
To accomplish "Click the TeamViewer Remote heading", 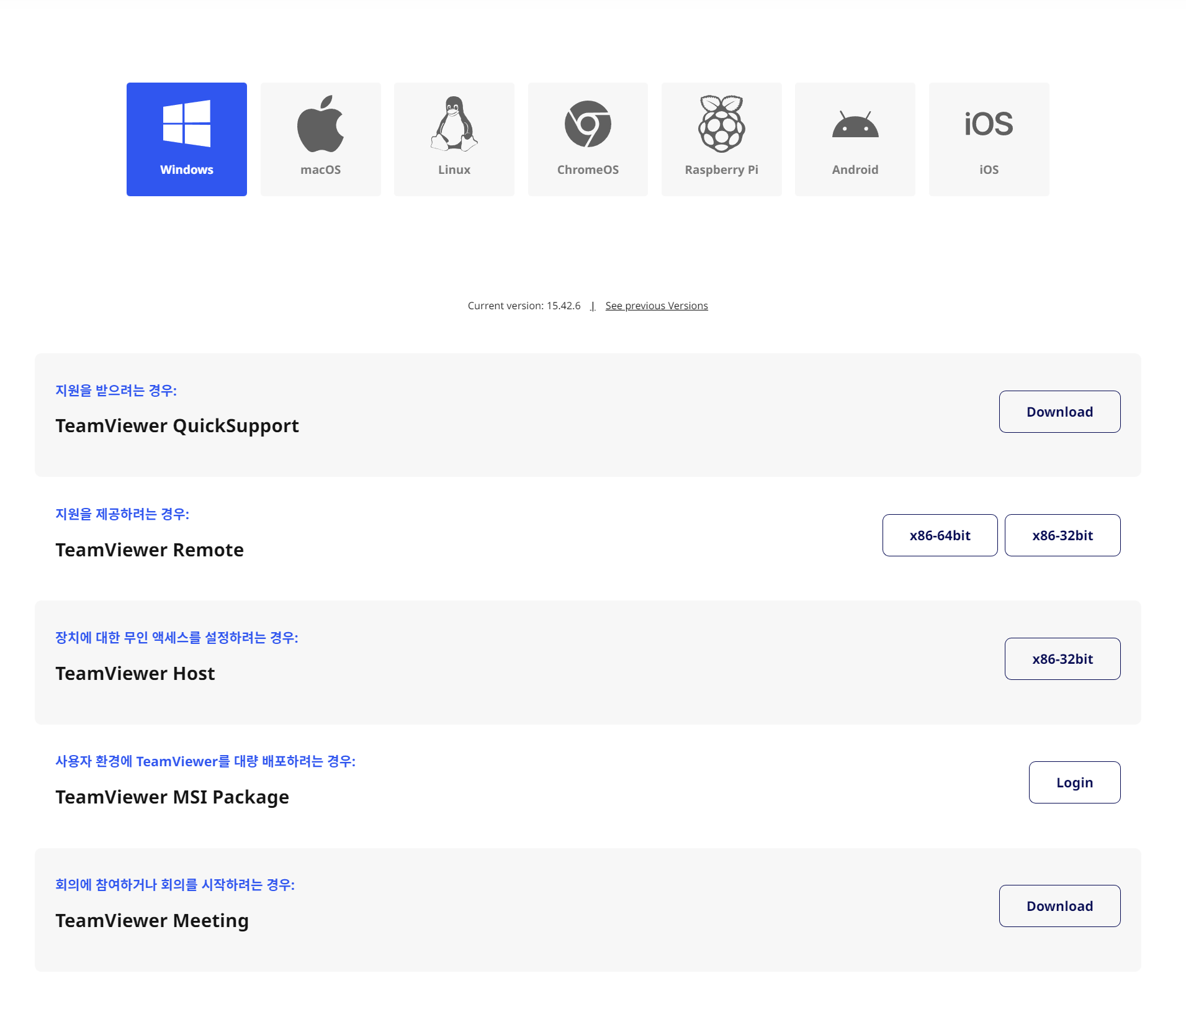I will coord(150,550).
